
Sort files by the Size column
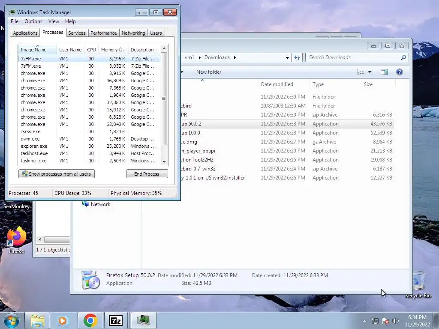(x=378, y=84)
